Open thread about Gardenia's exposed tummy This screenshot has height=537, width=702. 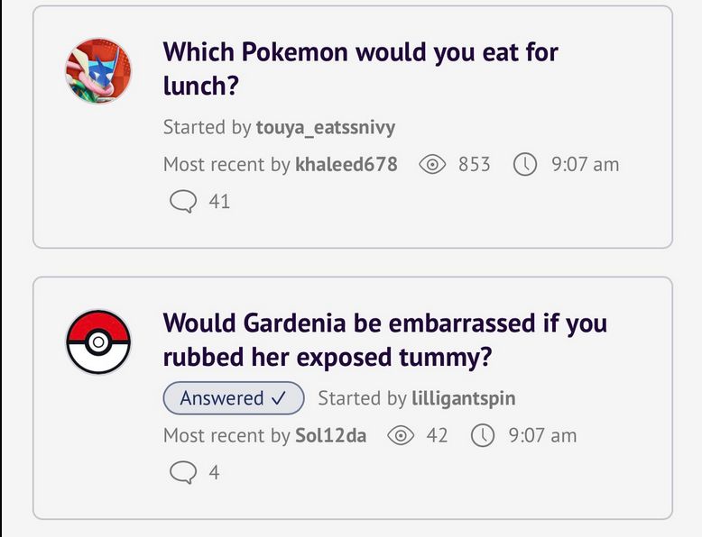coord(385,340)
